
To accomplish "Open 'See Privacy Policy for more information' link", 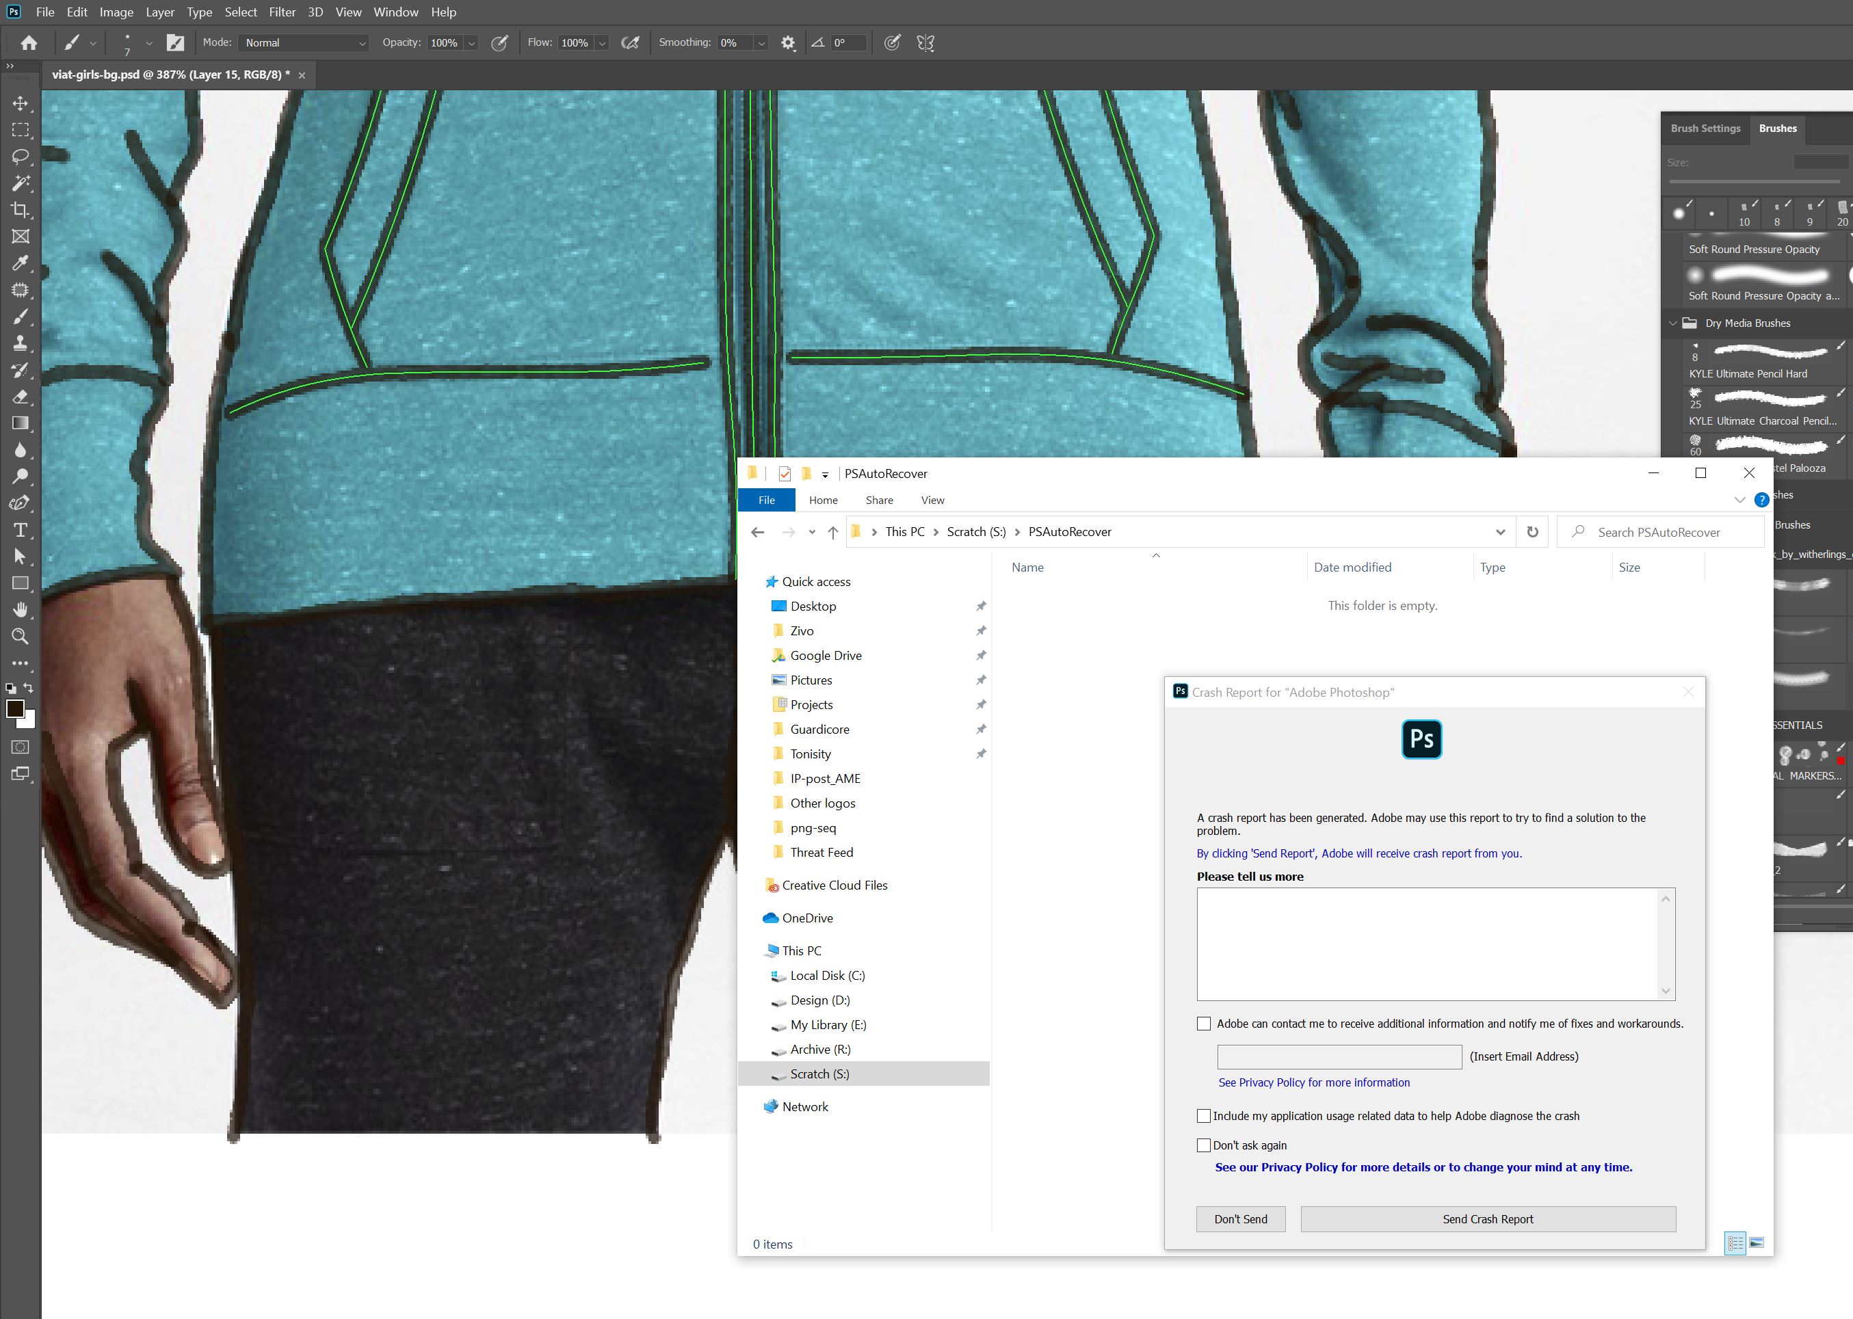I will (1313, 1082).
